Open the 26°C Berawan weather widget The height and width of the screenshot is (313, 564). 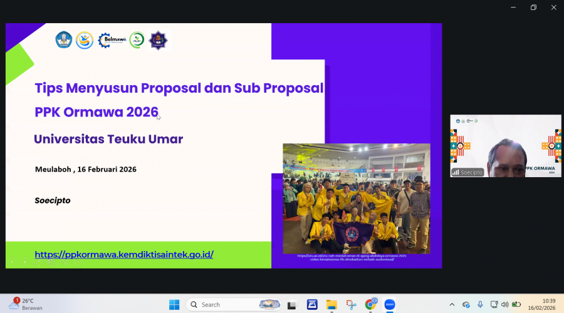(x=22, y=305)
